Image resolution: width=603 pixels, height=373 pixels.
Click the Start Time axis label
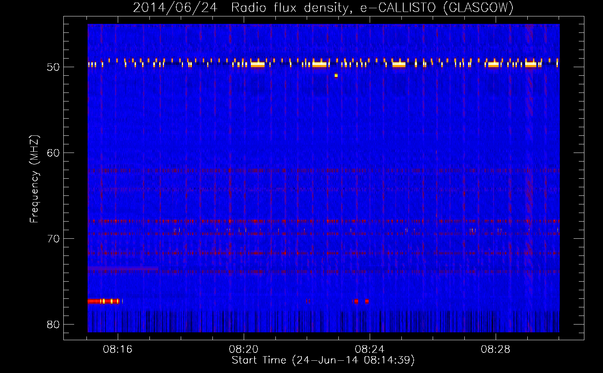coord(323,360)
